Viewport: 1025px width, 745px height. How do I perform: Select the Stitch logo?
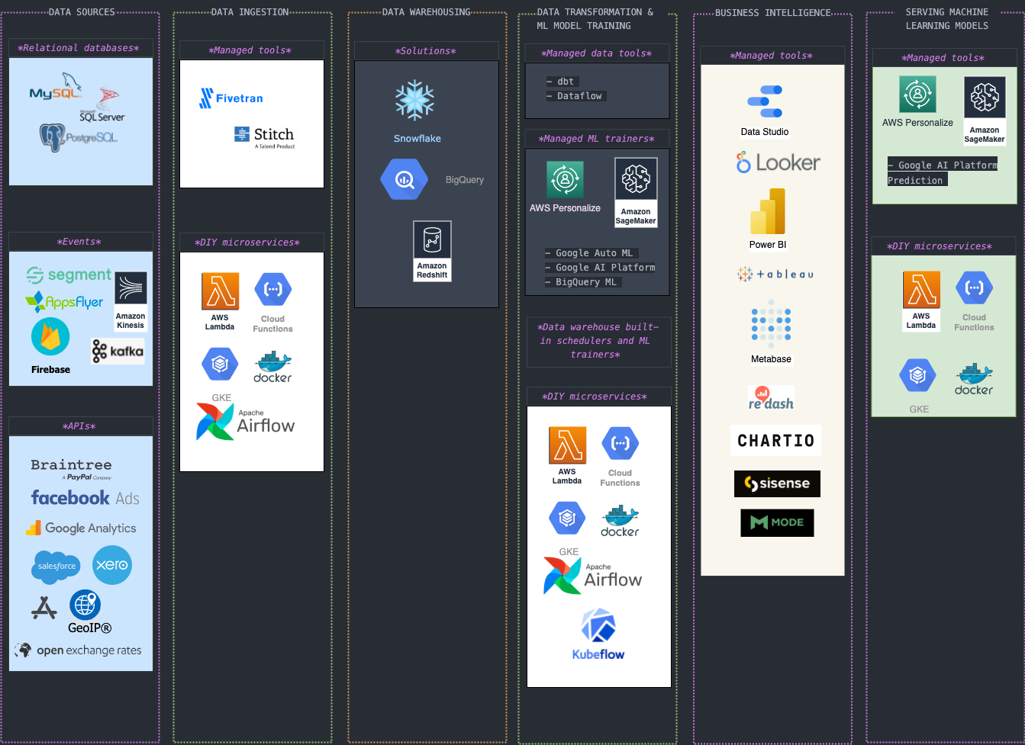(264, 136)
